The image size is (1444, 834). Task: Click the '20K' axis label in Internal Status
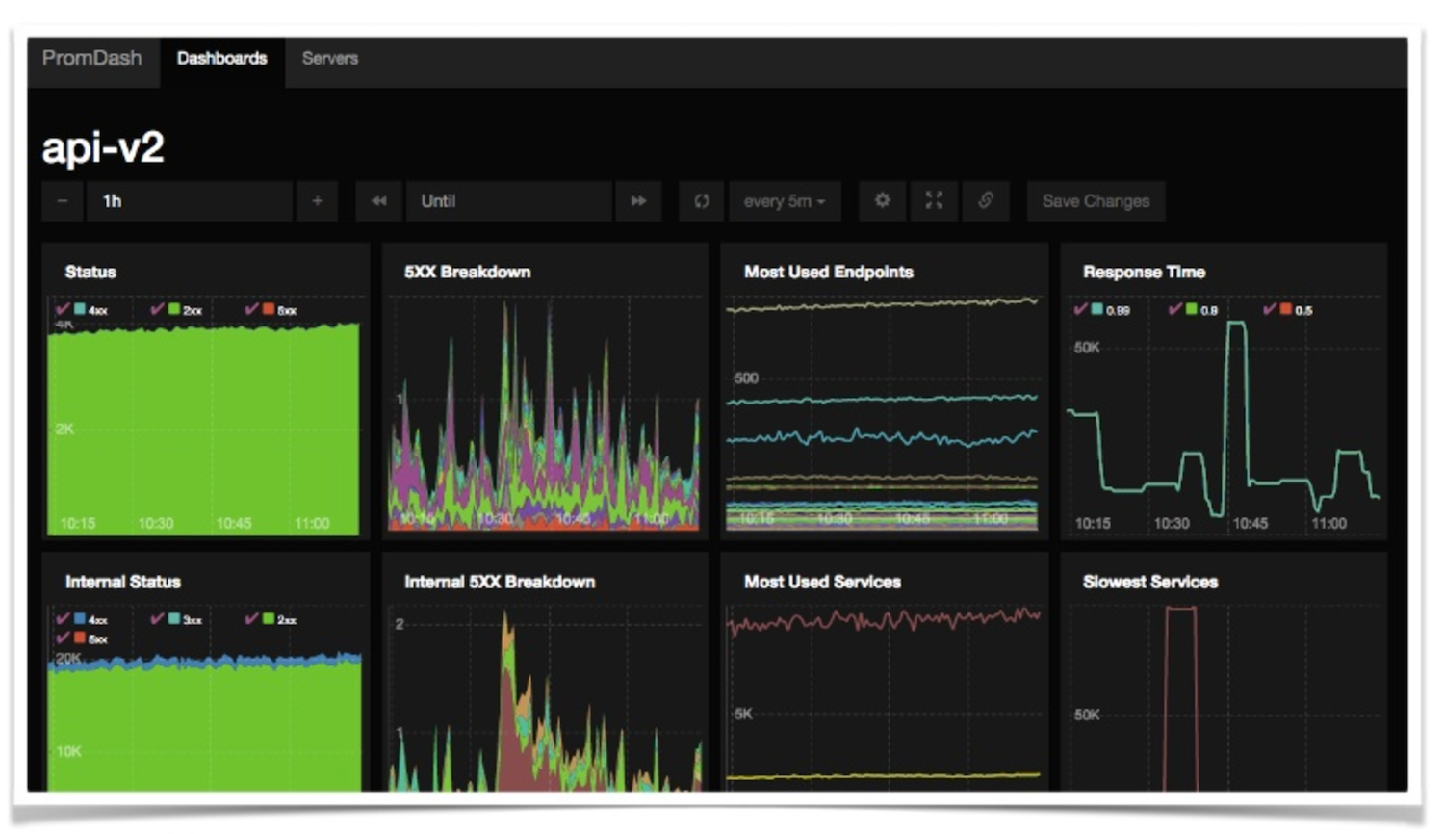68,658
